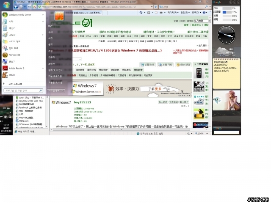Image resolution: width=271 pixels, height=203 pixels.
Task: Click the IE forward arrow button
Action: pos(21,7)
